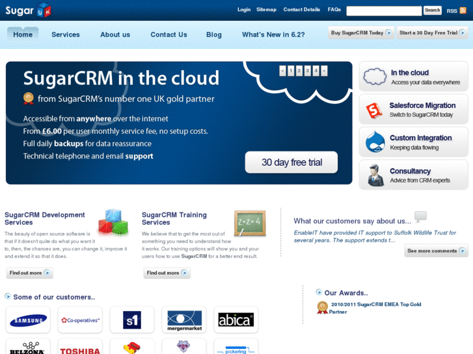
Task: Go to previous slide in banner pager
Action: [x=282, y=71]
